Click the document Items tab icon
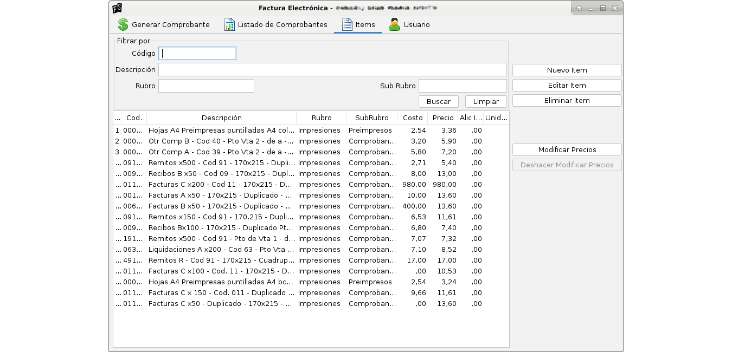 click(x=347, y=24)
